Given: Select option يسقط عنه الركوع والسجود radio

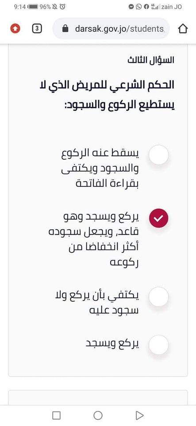Looking at the screenshot, I should pos(159,154).
